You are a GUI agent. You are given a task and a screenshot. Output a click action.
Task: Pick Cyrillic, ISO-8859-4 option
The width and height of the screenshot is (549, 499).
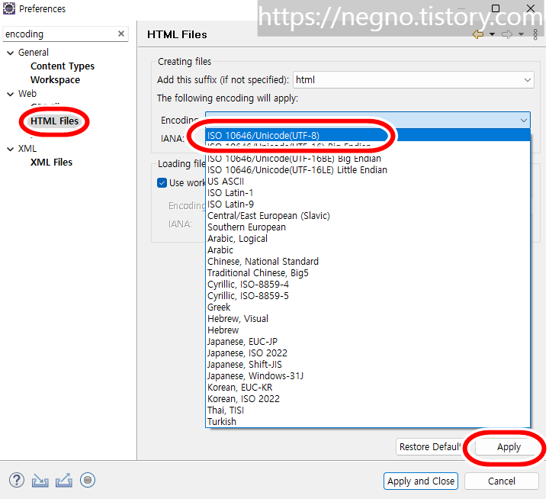[x=368, y=284]
